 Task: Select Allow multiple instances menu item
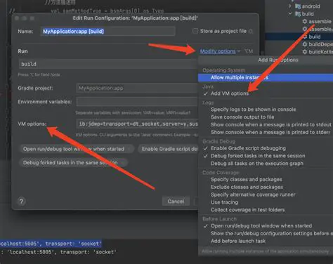[266, 77]
